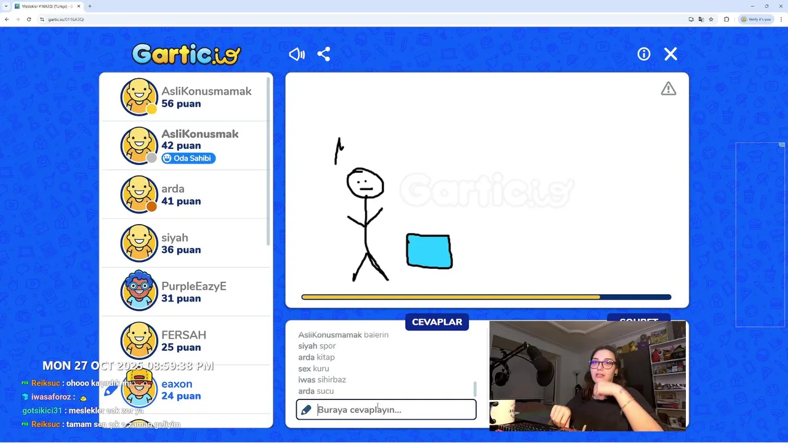Select player name 'FERSAH'
Screen dimensions: 788x443
183,335
